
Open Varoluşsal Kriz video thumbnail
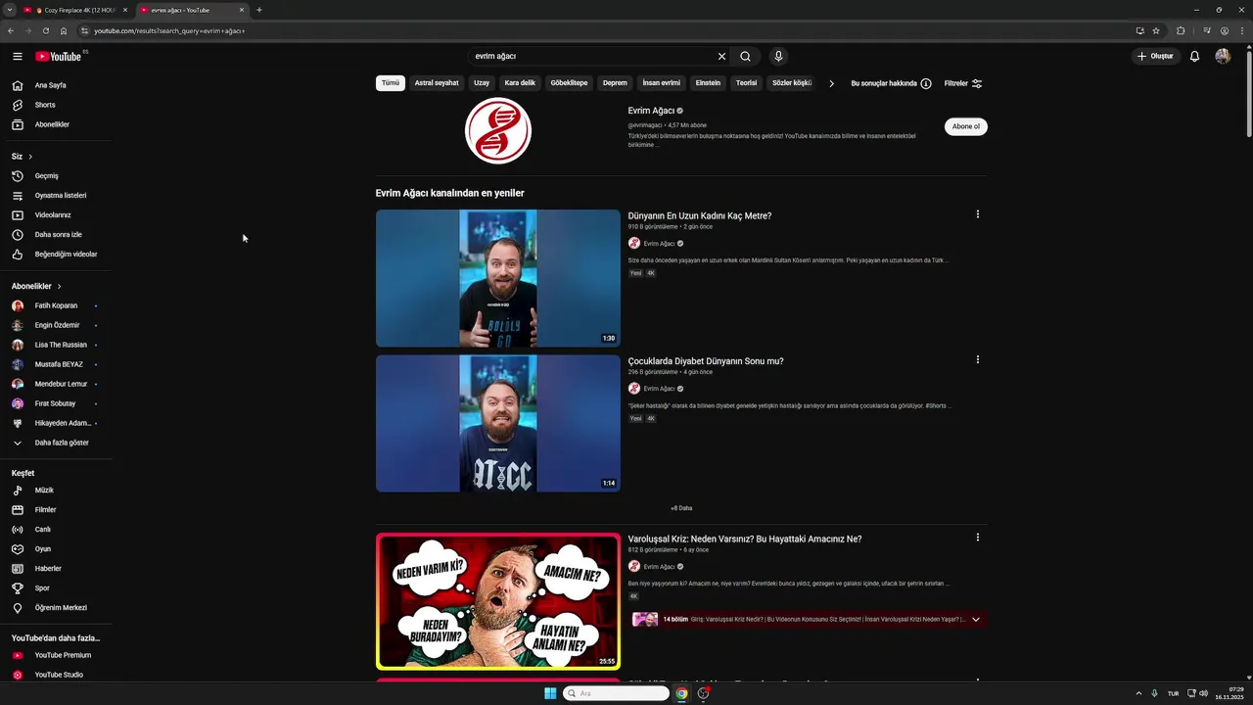[x=498, y=601]
